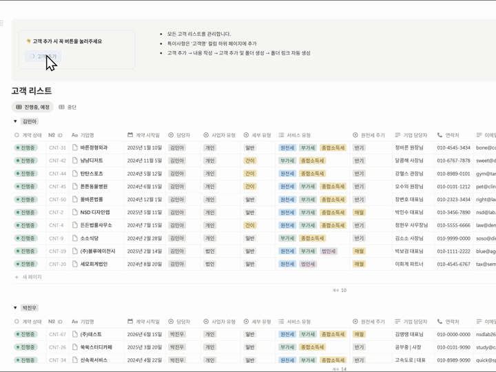Click the 진행중 status of 냠냠디저트
Screen dimensions: 496x372
click(x=26, y=161)
